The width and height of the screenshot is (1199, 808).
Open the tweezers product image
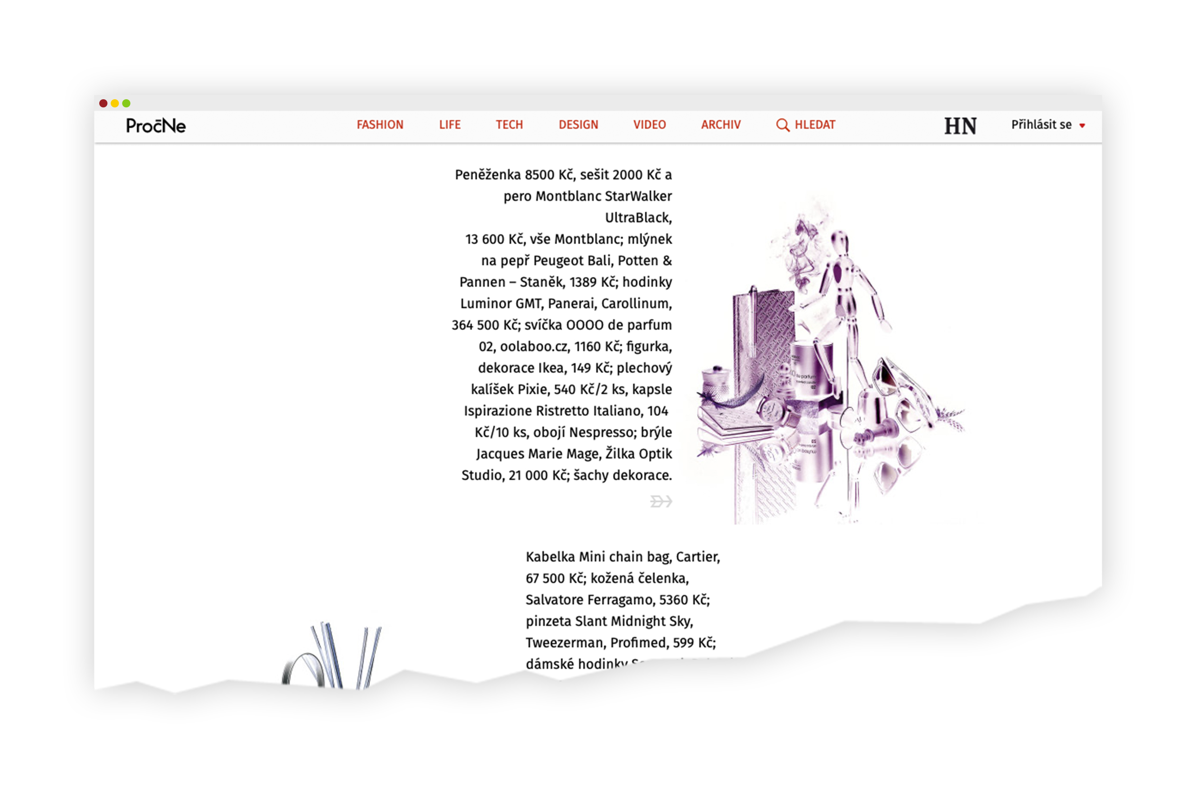(x=332, y=656)
